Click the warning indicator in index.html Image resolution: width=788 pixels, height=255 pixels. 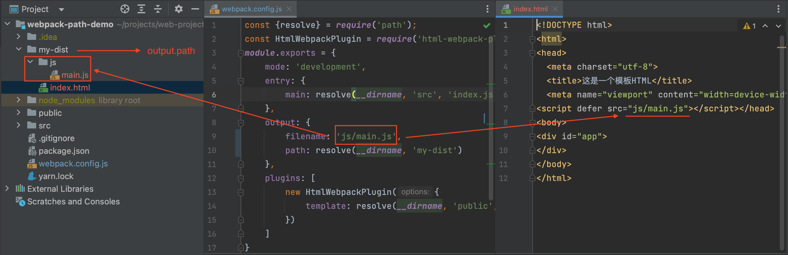[x=750, y=26]
